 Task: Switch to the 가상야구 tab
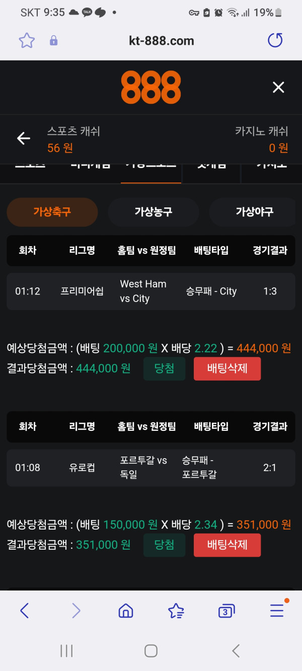coord(253,212)
